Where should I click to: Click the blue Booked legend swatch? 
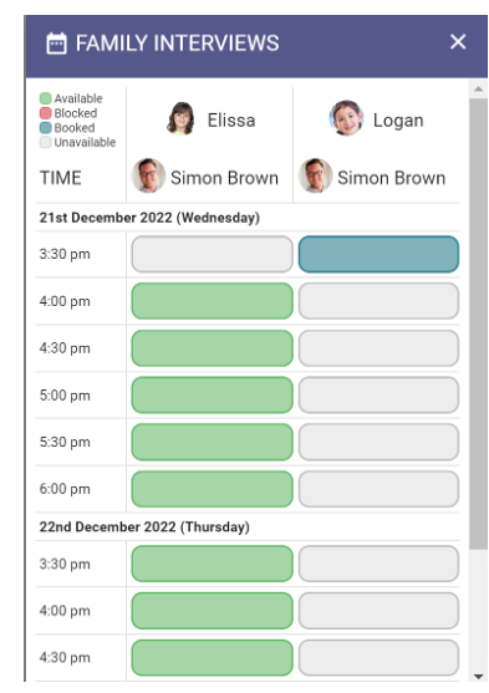coord(45,128)
